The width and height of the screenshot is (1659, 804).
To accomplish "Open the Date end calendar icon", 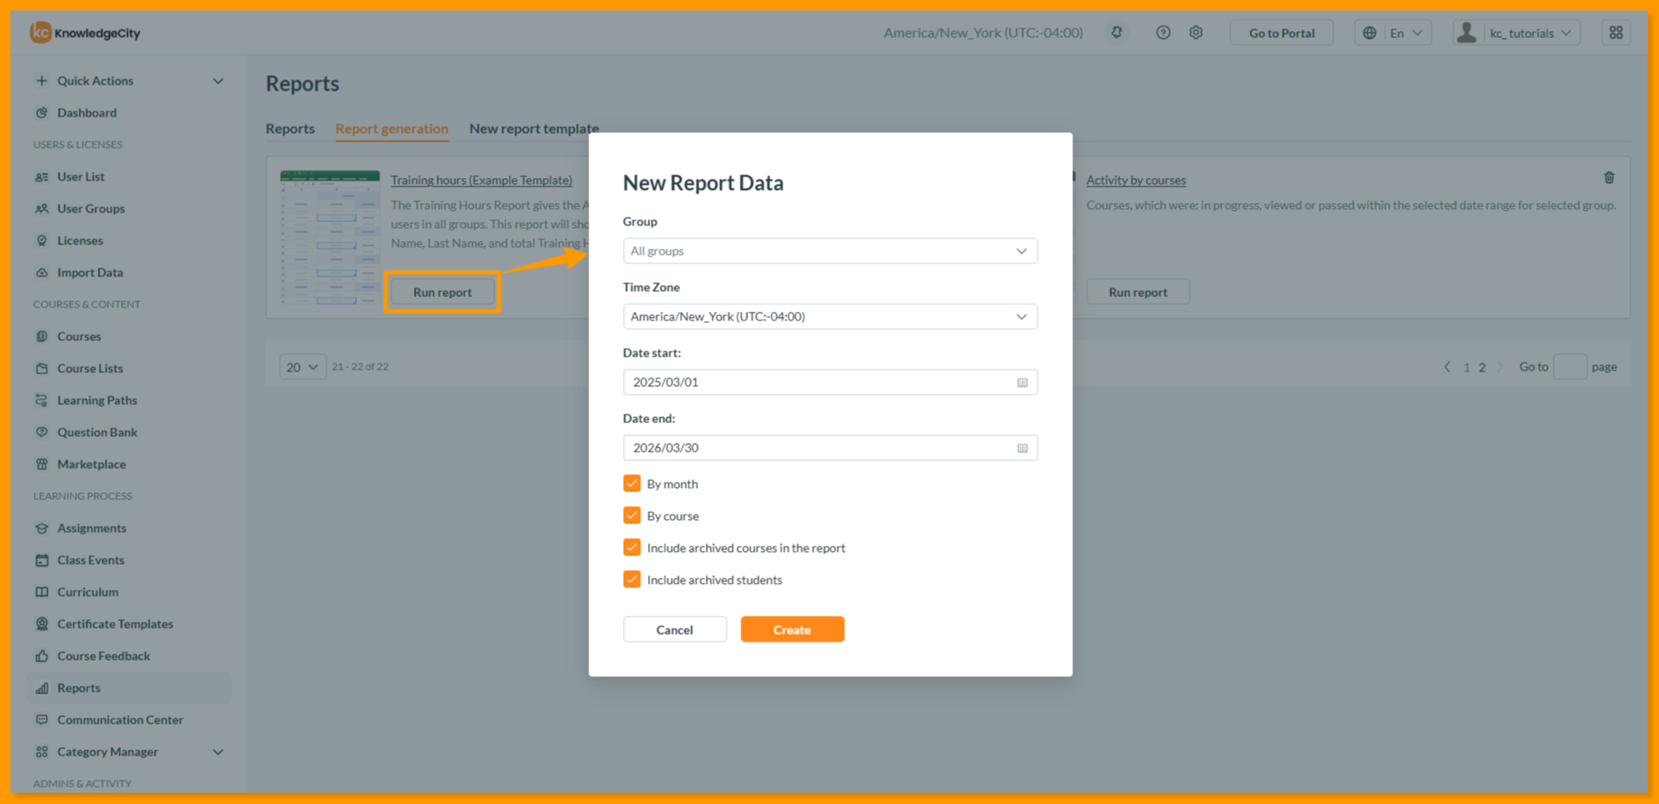I will click(1022, 448).
